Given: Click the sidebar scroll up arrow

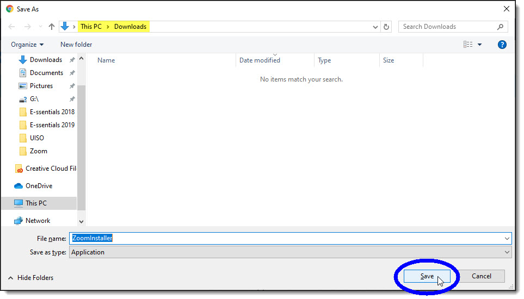Looking at the screenshot, I should (81, 58).
